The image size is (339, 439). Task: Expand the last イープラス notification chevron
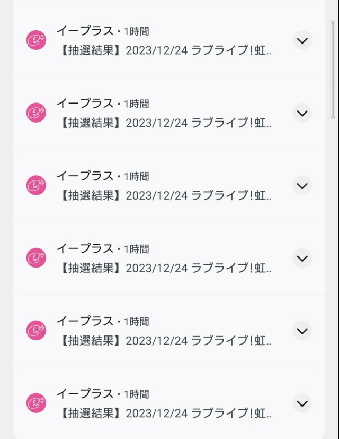tap(302, 403)
